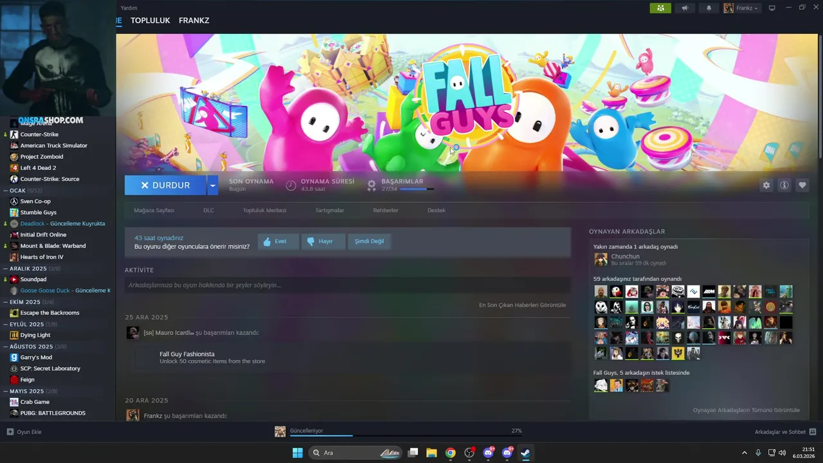Open En Son Çıkan Haberleri Görüntüle link
This screenshot has width=823, height=463.
[x=522, y=305]
